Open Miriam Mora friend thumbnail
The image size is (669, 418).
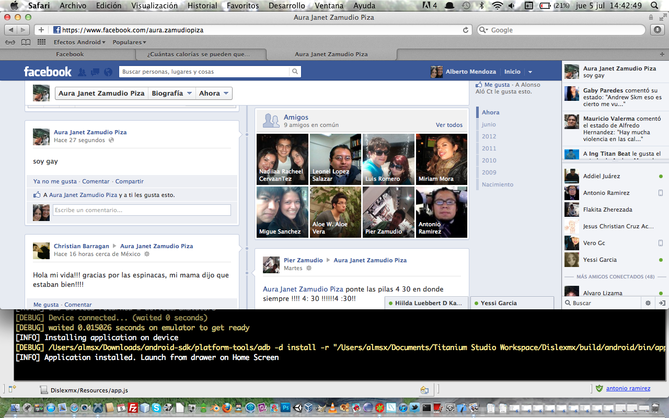tap(442, 159)
